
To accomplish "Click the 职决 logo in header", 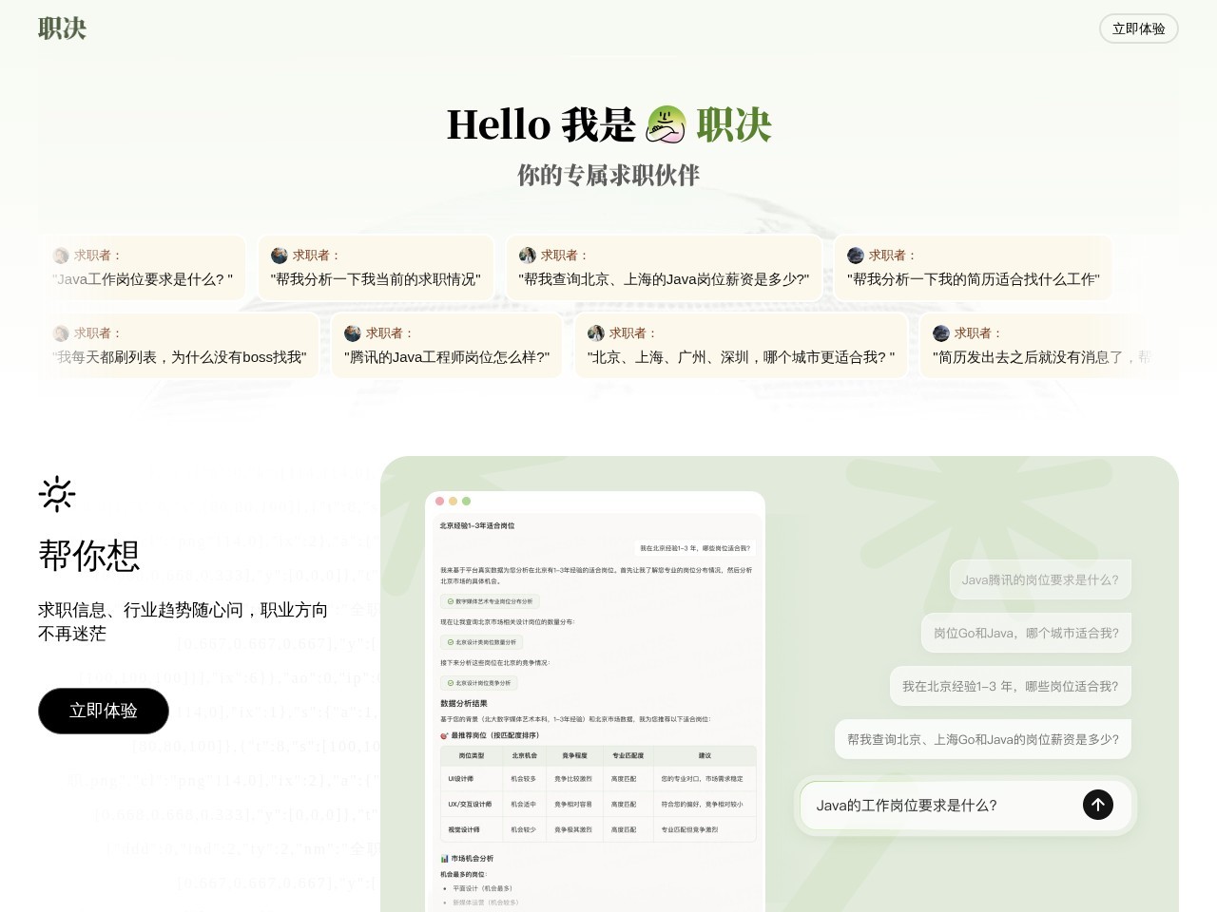I will pyautogui.click(x=63, y=28).
